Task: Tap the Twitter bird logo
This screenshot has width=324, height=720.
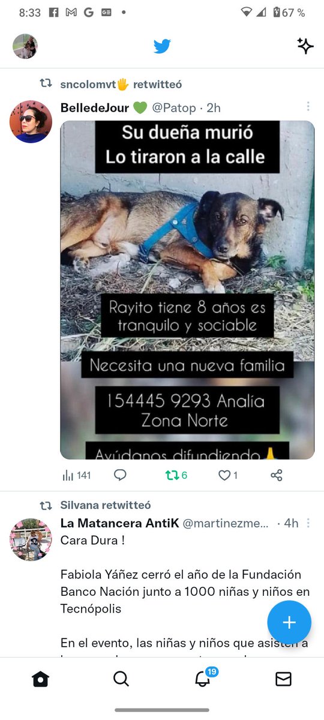Action: (x=162, y=46)
